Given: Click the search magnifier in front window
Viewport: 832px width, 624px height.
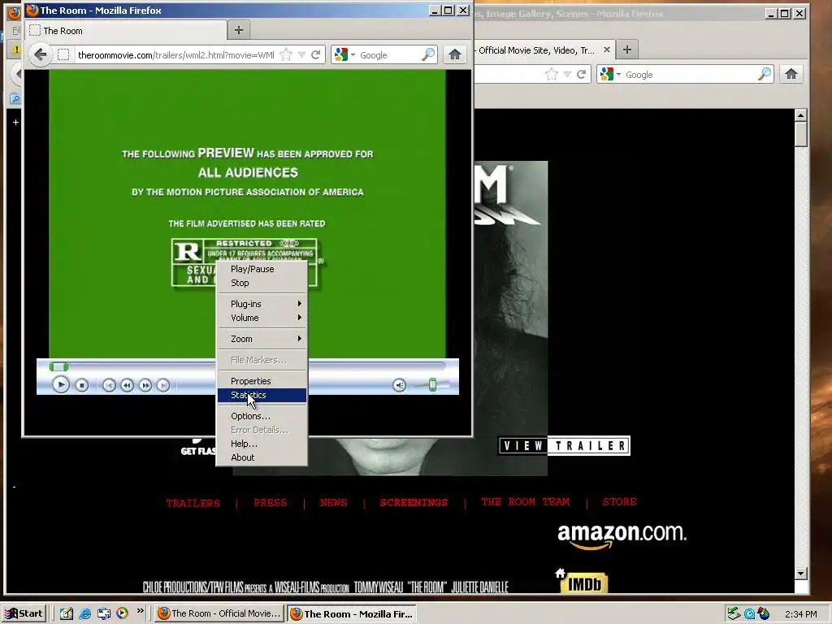Looking at the screenshot, I should 427,54.
